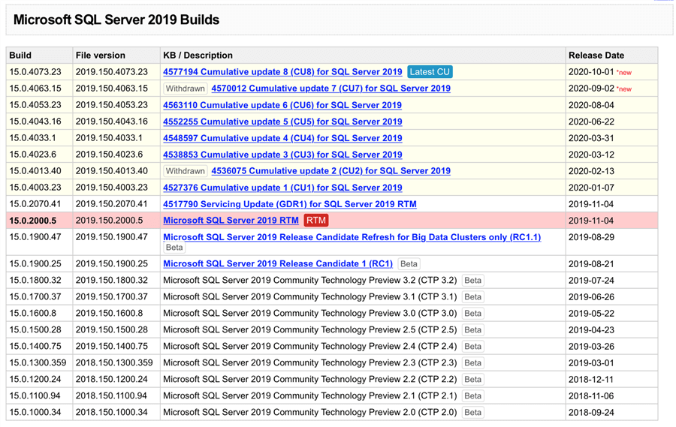Follow the Microsoft SQL Server 2019 RTM link

[x=231, y=221]
